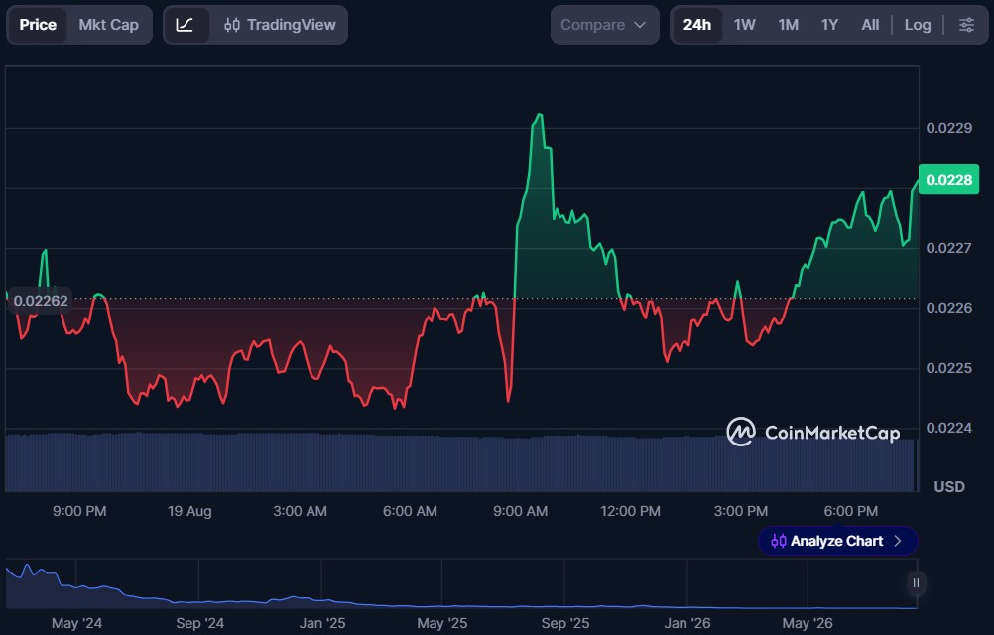Click May '24 on the range navigator
994x635 pixels.
click(x=76, y=623)
